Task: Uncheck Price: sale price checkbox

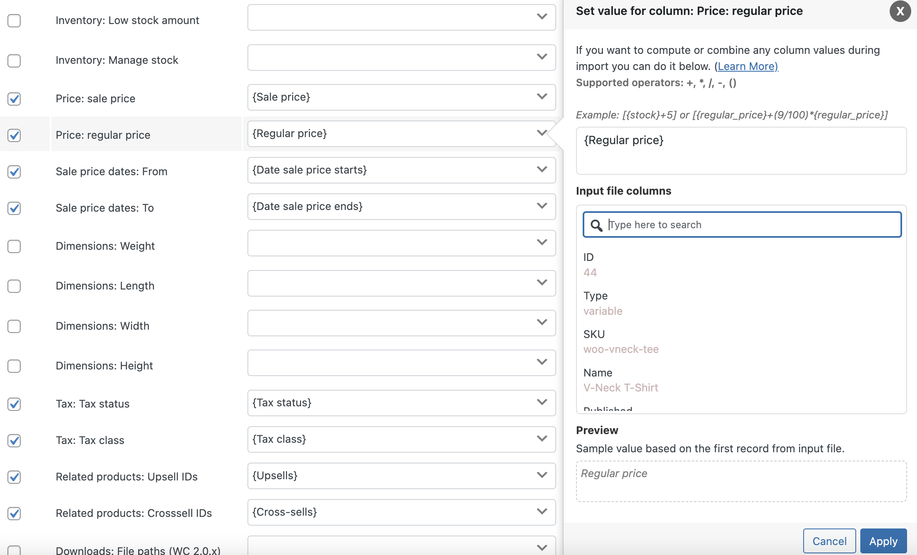Action: [x=14, y=99]
